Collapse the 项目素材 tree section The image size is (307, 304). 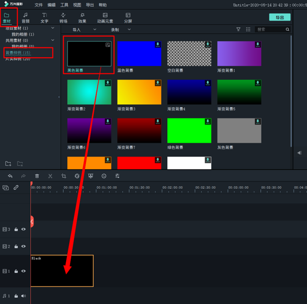coord(52,28)
